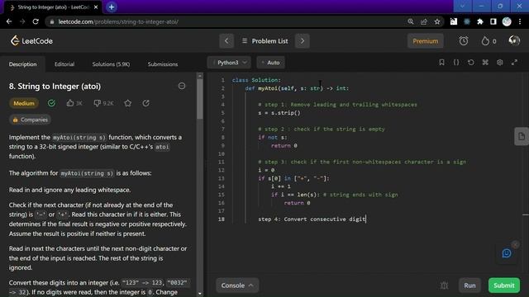Open a new browser tab
The width and height of the screenshot is (529, 297).
coord(112,7)
